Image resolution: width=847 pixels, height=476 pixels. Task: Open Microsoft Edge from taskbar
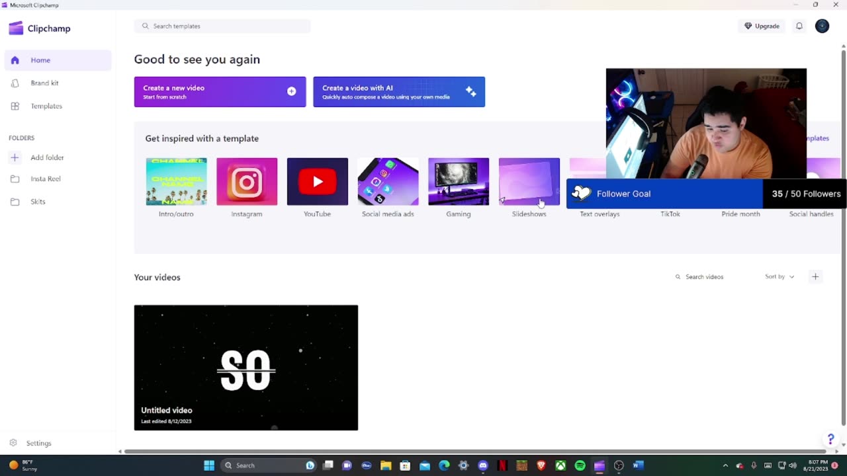click(x=444, y=465)
